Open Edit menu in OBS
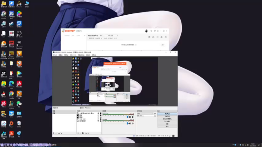 [61, 55]
